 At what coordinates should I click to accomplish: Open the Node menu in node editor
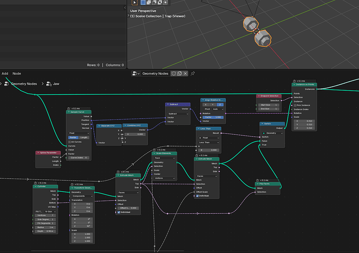coord(17,73)
